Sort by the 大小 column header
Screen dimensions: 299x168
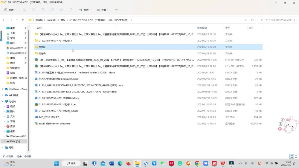pyautogui.click(x=251, y=28)
